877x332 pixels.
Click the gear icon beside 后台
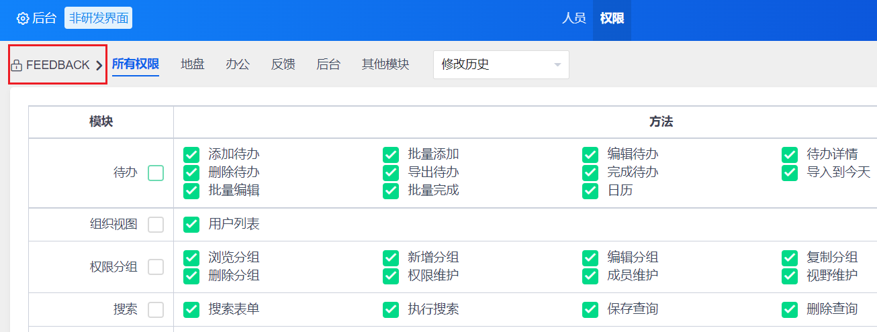pos(23,19)
